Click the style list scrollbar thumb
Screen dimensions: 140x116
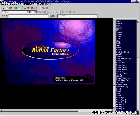point(138,40)
